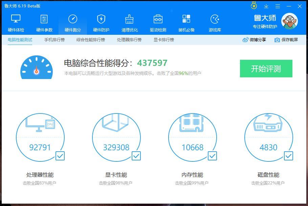308x206 pixels.
Task: Click the RAM chip graphic in memory circle
Action: (191, 123)
